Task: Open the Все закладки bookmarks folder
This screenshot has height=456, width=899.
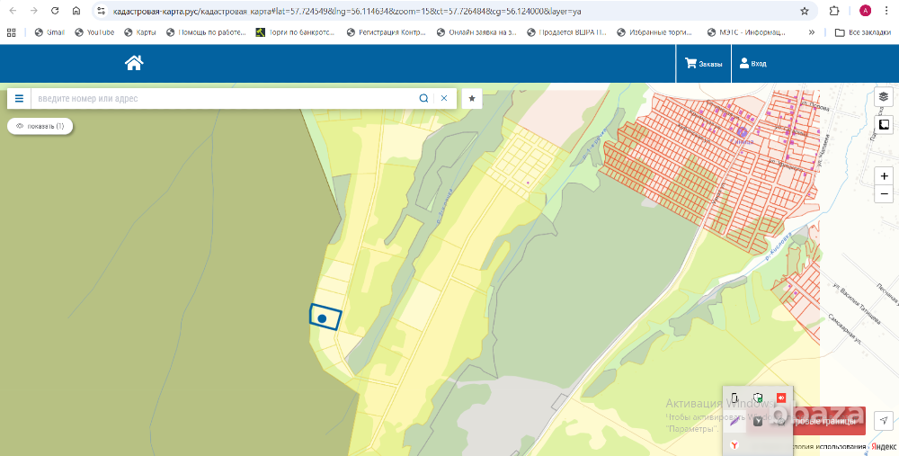Action: (862, 32)
